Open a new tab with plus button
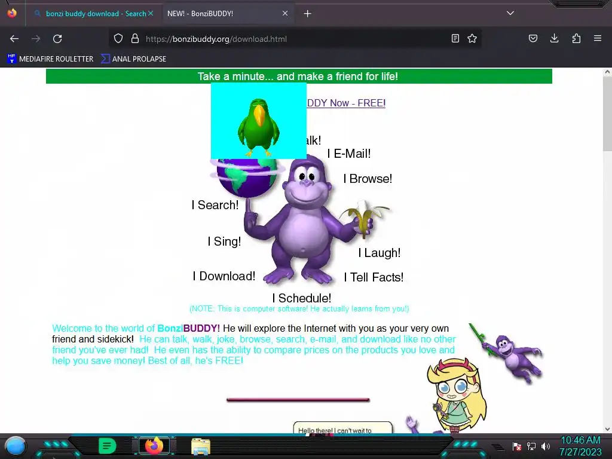 pos(308,14)
